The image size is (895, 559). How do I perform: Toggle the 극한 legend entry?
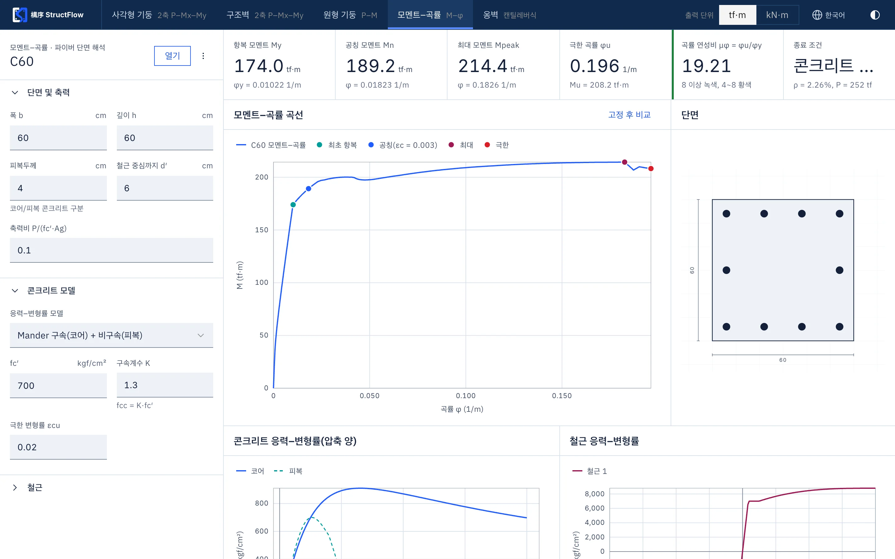coord(496,145)
